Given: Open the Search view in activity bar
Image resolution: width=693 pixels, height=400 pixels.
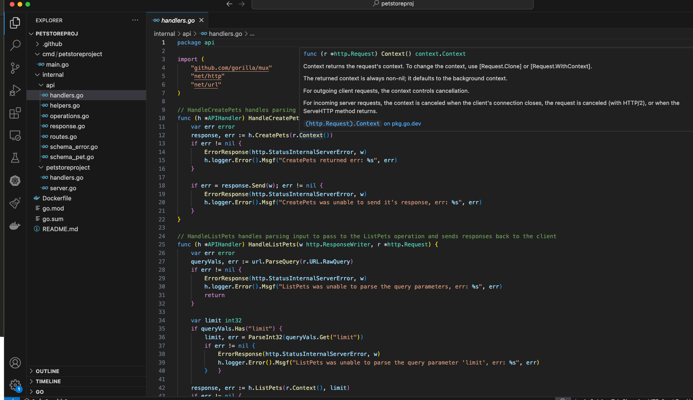Looking at the screenshot, I should 15,45.
